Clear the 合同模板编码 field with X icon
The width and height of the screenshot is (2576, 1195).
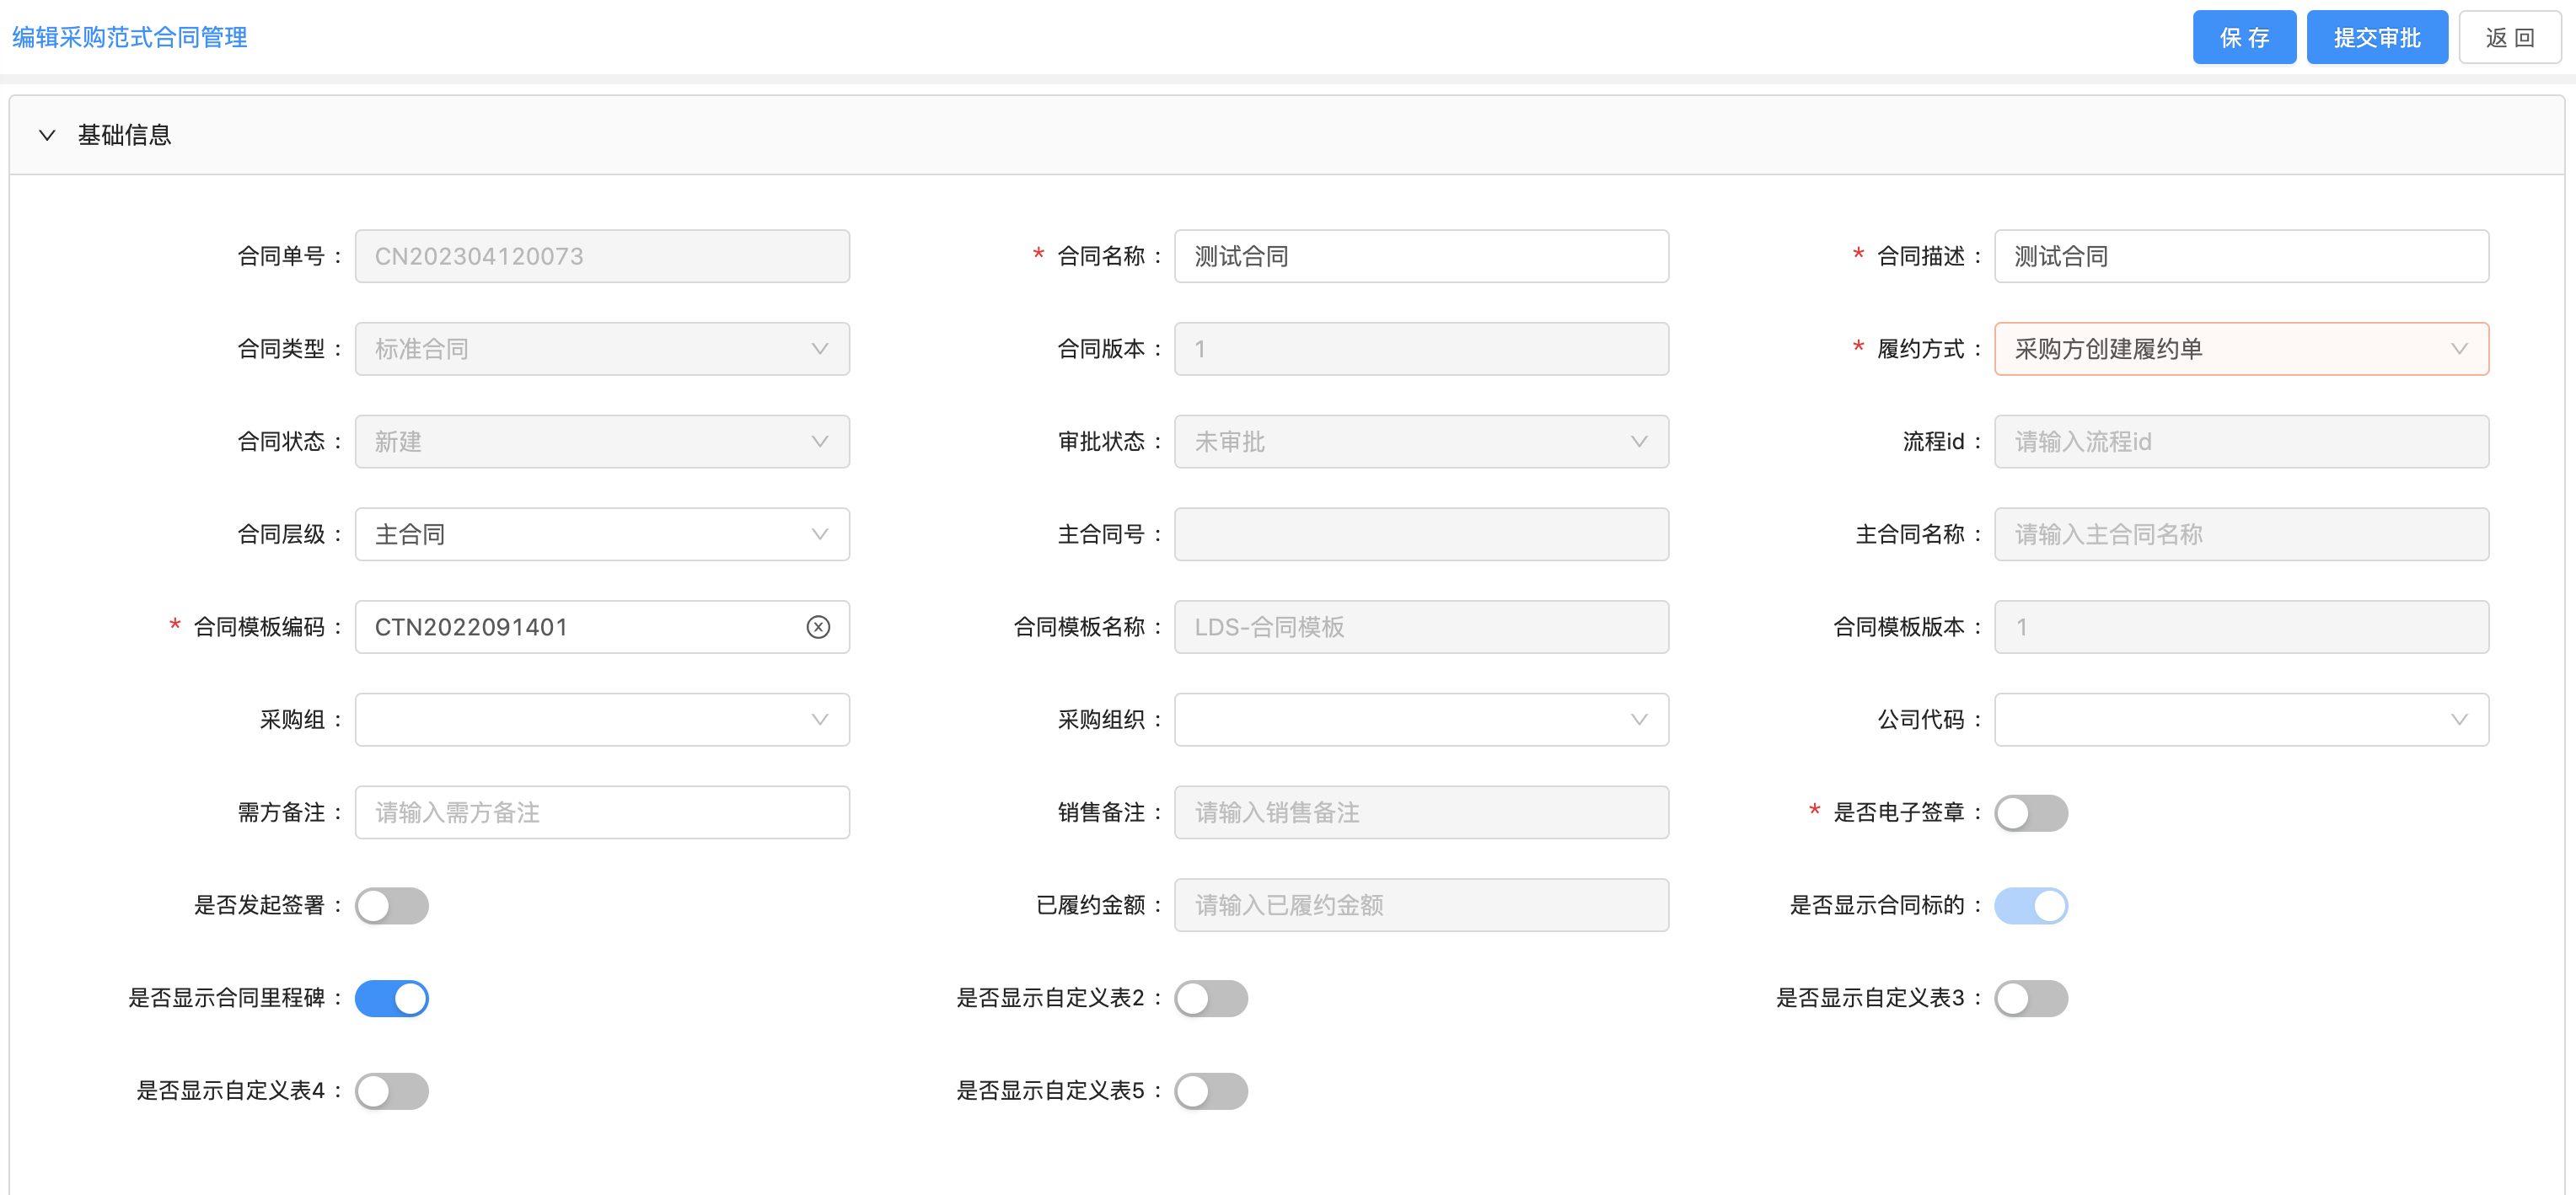point(818,627)
